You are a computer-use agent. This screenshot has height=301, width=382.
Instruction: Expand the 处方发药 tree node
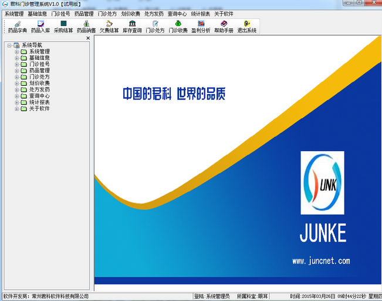17,90
